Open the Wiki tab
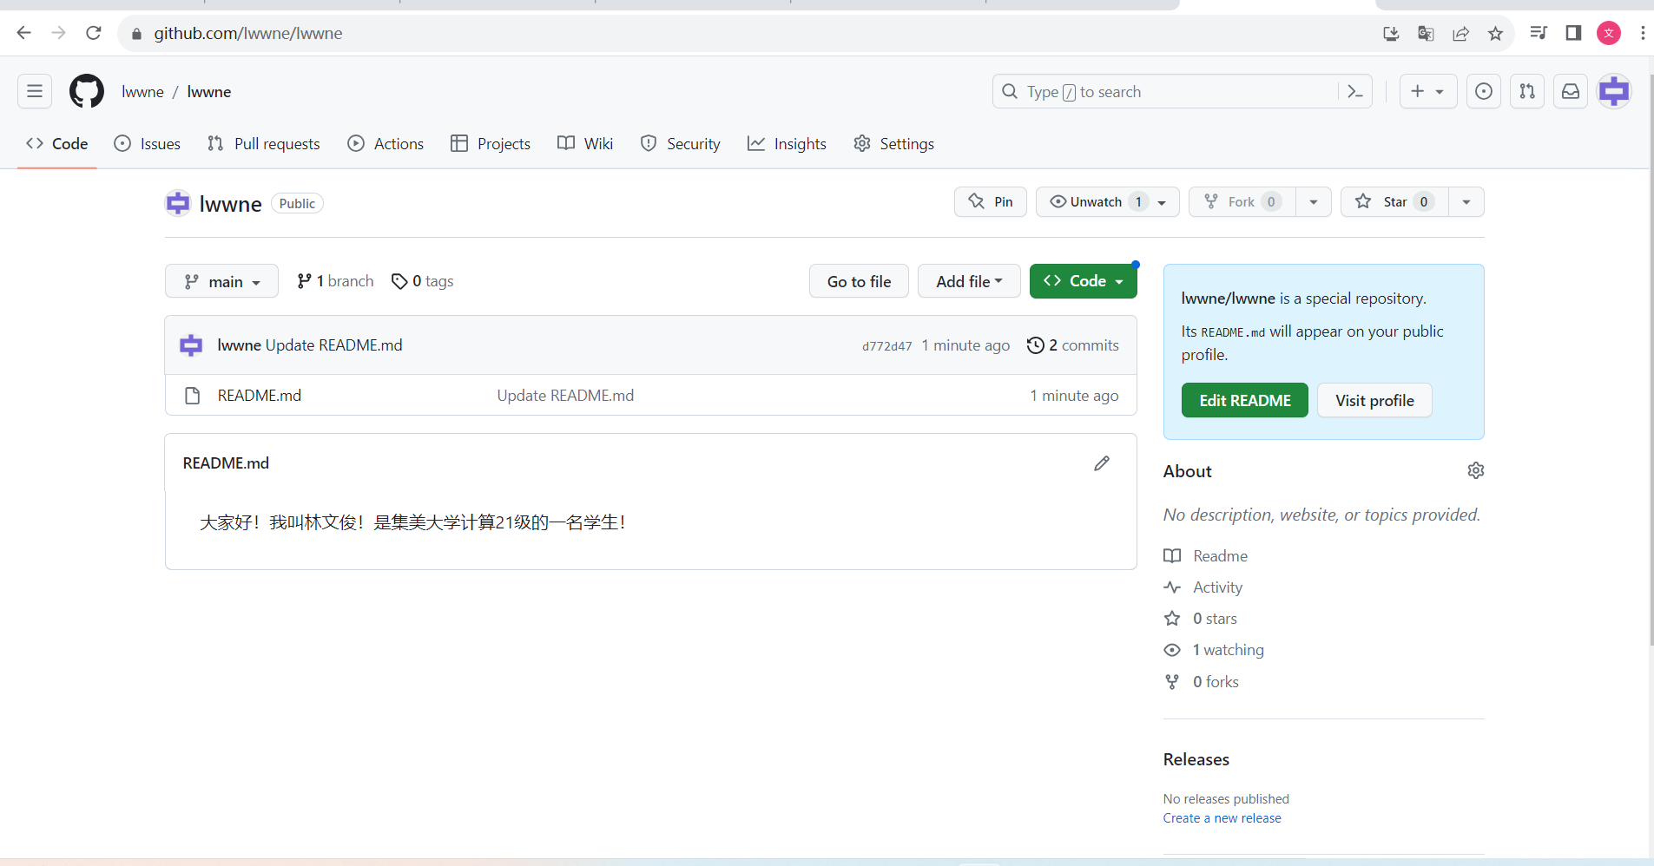Image resolution: width=1654 pixels, height=866 pixels. pyautogui.click(x=585, y=144)
